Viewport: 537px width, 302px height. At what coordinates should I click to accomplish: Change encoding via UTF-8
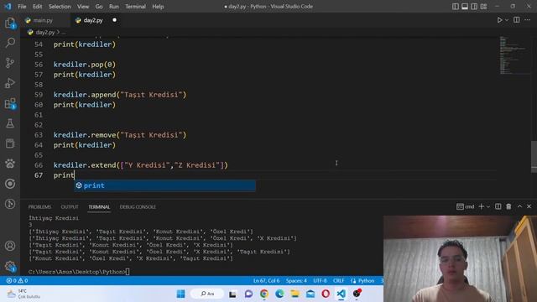coord(320,281)
